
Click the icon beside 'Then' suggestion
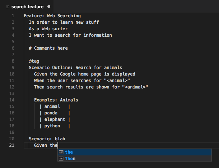click(61, 159)
